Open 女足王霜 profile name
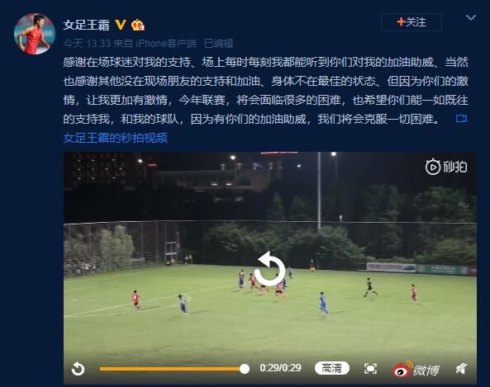This screenshot has width=490, height=387. (87, 25)
